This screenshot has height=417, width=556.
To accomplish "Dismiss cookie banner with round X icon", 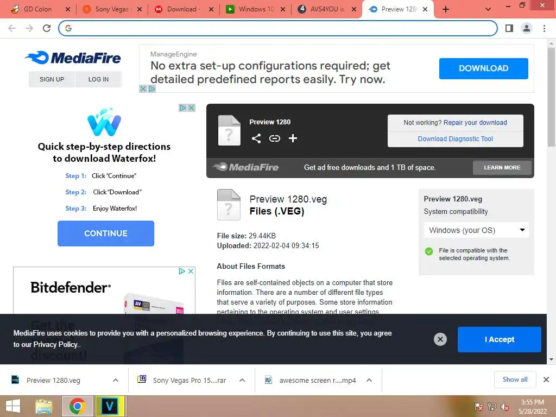I will pos(440,339).
